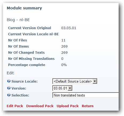Click the Module summary heading
Screen dimensions: 124x116
coord(24,8)
